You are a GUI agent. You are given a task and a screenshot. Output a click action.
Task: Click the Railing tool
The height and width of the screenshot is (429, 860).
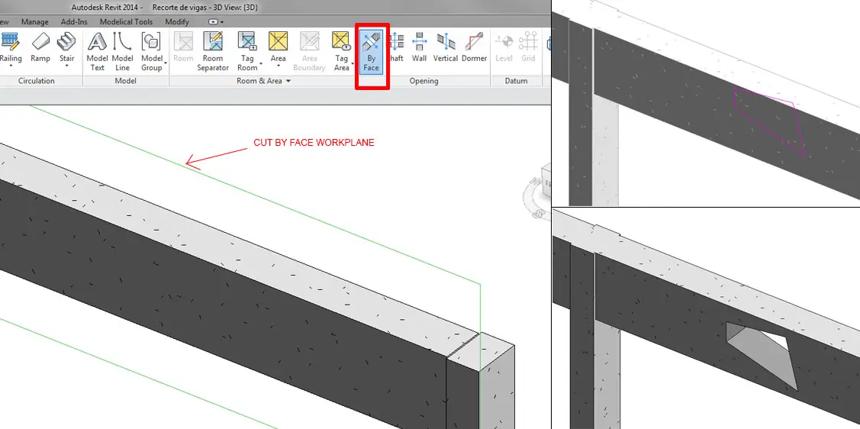coord(11,47)
